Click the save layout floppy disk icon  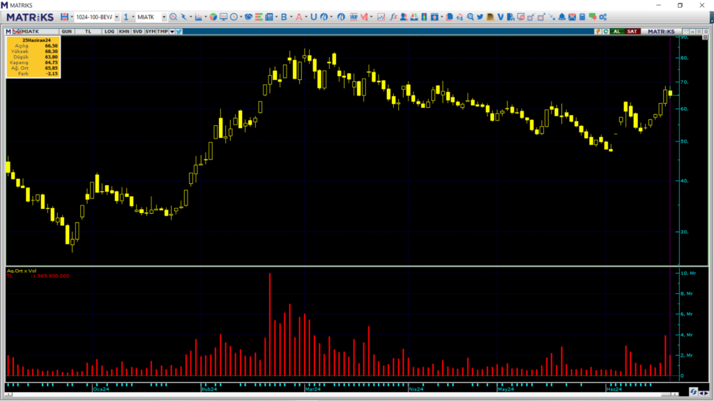pyautogui.click(x=64, y=17)
